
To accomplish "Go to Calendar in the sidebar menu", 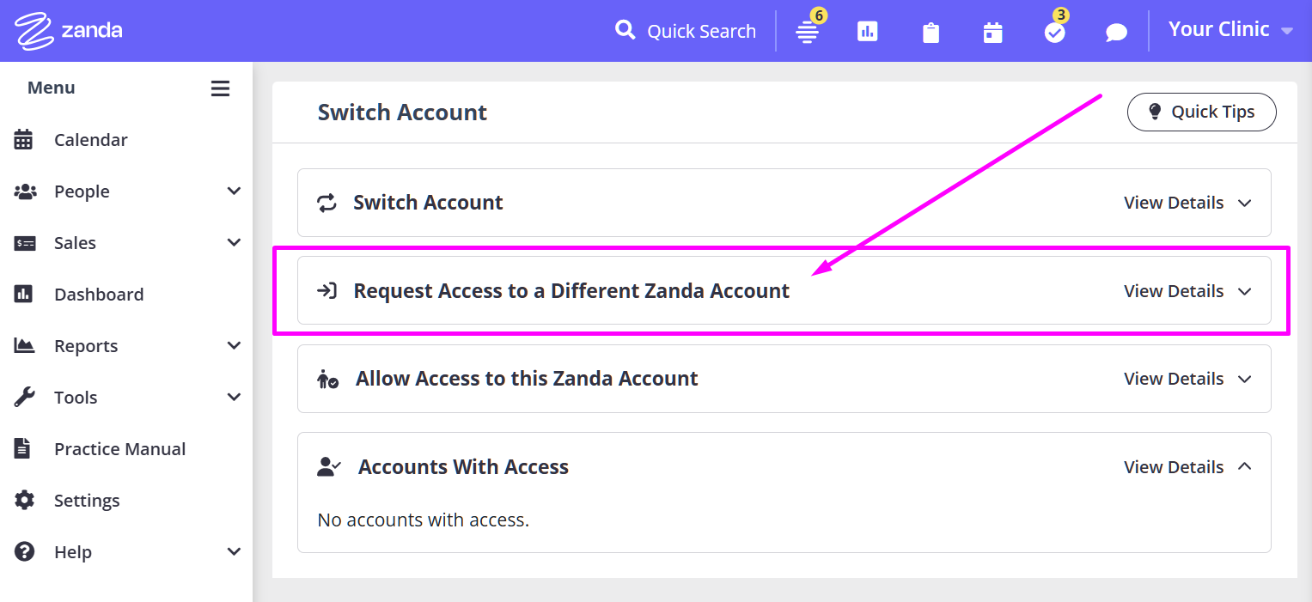I will pyautogui.click(x=90, y=140).
